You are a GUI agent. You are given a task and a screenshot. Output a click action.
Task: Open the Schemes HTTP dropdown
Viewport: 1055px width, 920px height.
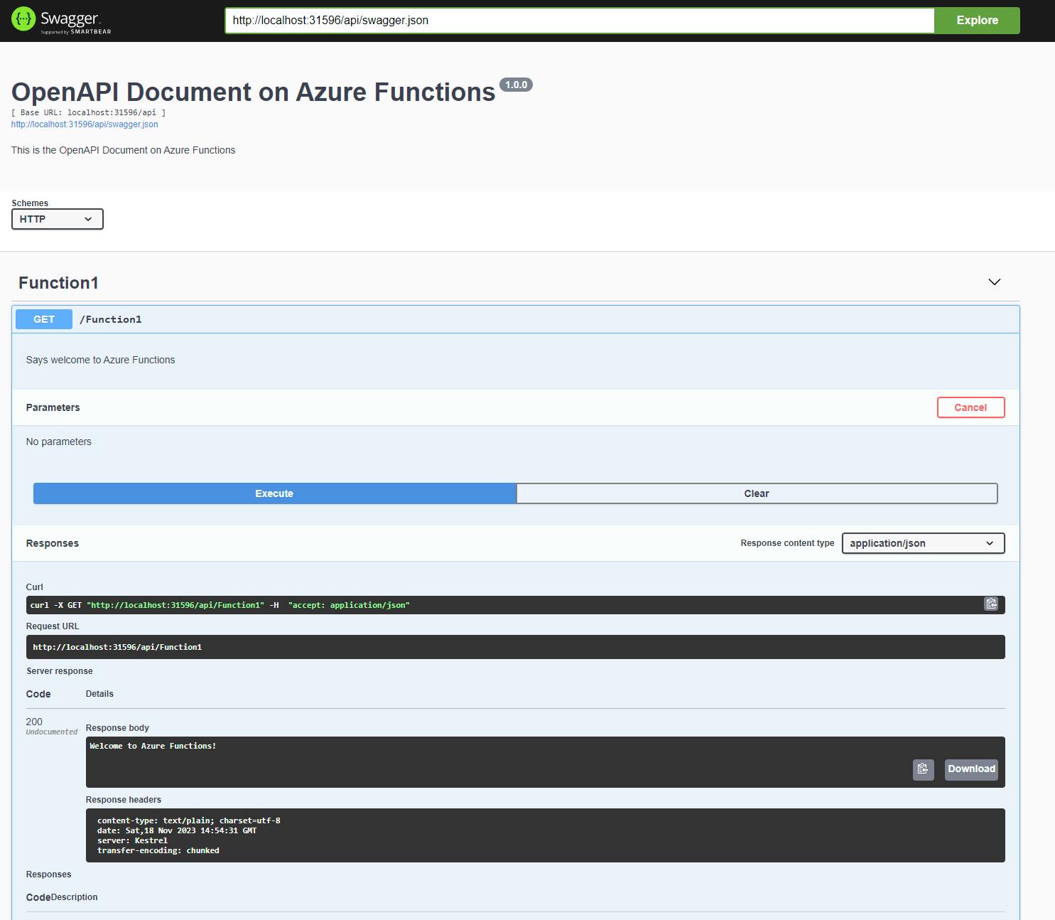(x=58, y=219)
